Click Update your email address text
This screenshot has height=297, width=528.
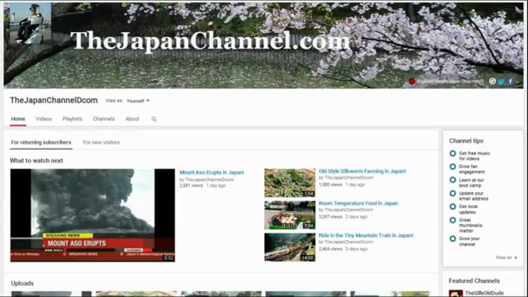[474, 196]
